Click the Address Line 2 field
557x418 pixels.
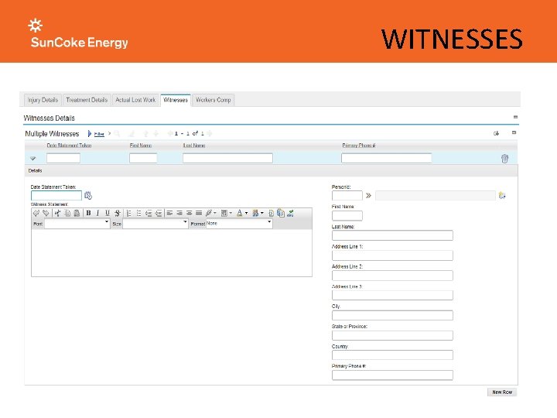click(x=392, y=276)
